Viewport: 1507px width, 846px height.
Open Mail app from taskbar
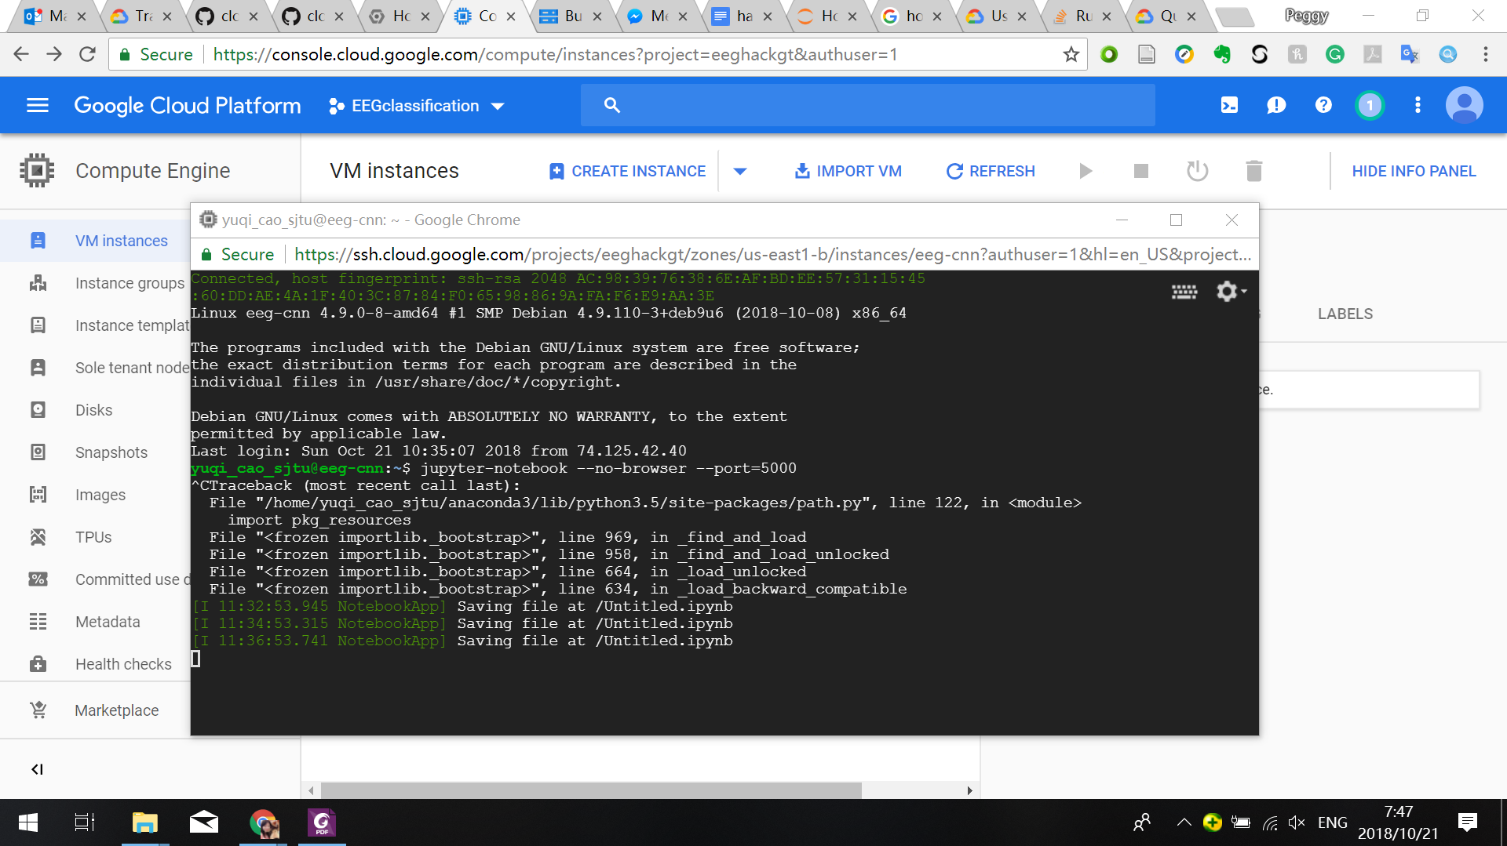pyautogui.click(x=204, y=822)
